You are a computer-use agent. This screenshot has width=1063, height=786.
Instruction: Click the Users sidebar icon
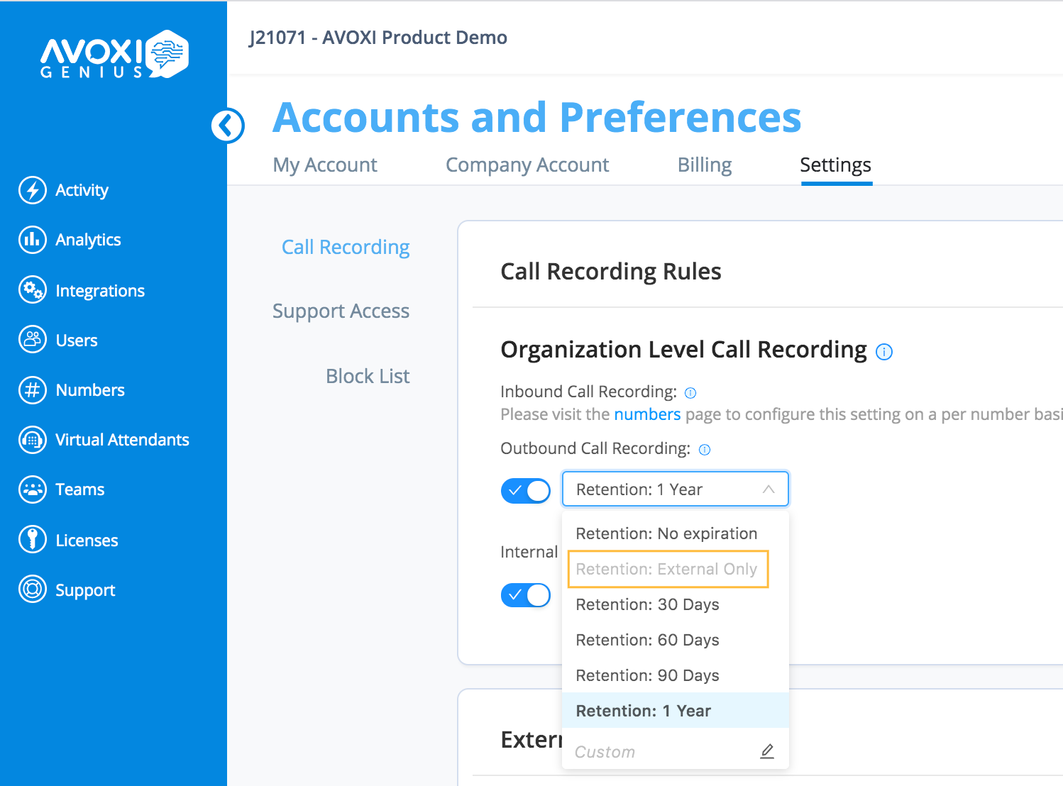[32, 340]
